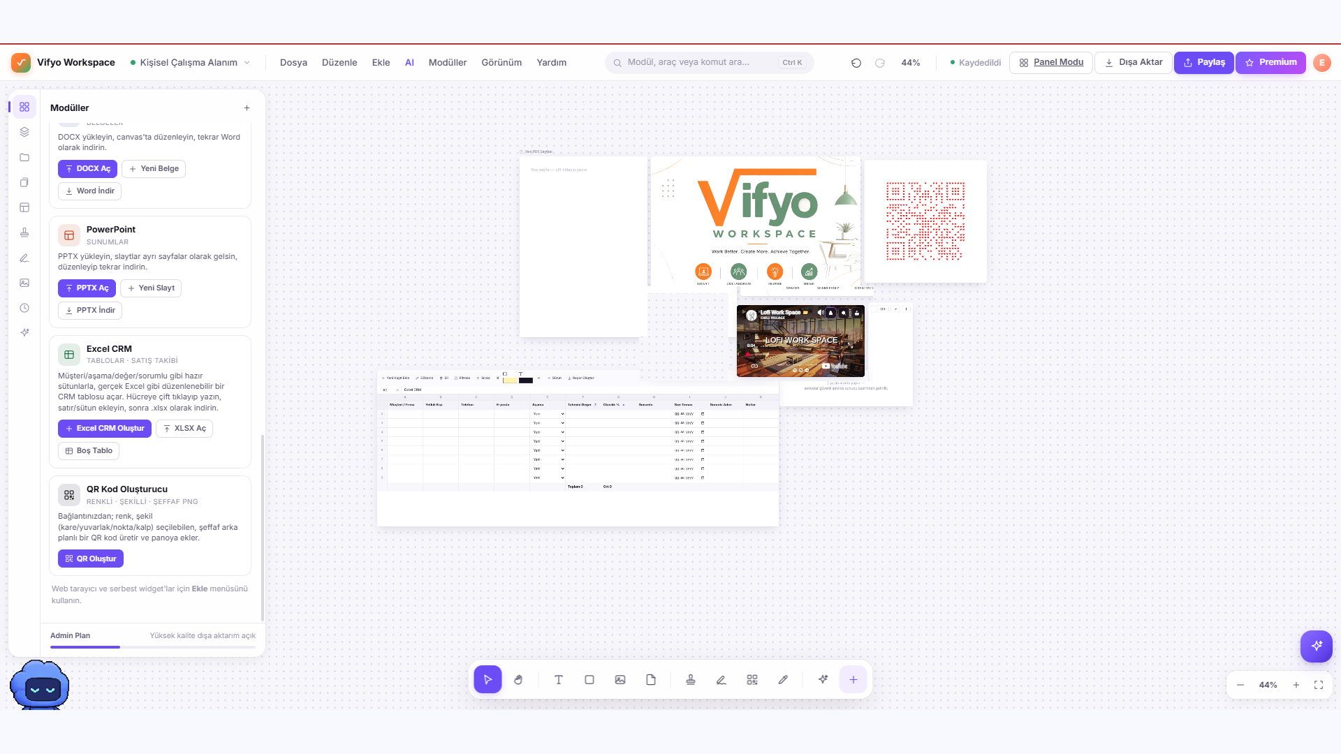Select the Text tool in bottom toolbar
The height and width of the screenshot is (754, 1341).
[559, 679]
